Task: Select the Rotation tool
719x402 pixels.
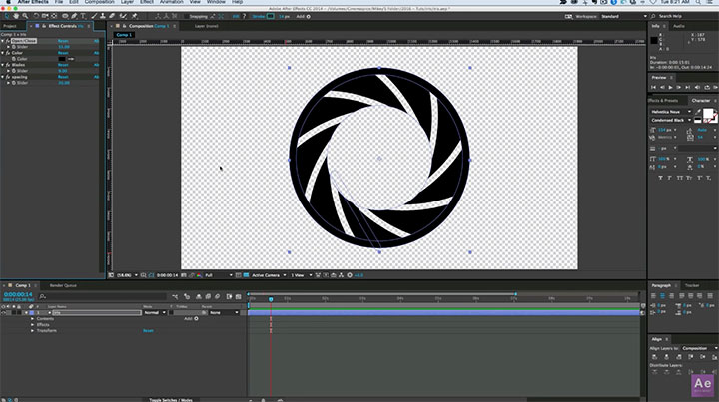Action: click(x=36, y=16)
